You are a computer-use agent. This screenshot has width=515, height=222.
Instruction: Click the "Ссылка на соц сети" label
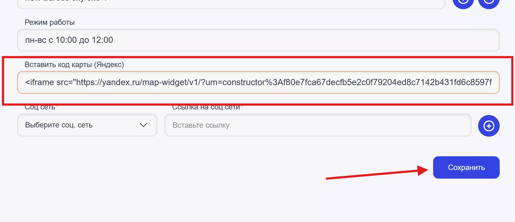click(206, 107)
